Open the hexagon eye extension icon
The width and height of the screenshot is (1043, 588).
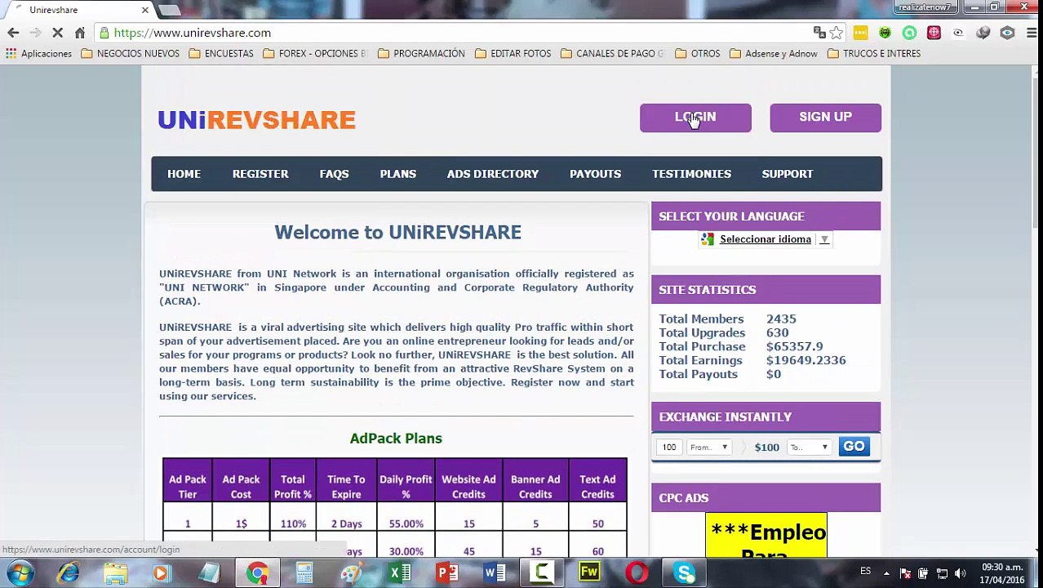[x=1007, y=33]
